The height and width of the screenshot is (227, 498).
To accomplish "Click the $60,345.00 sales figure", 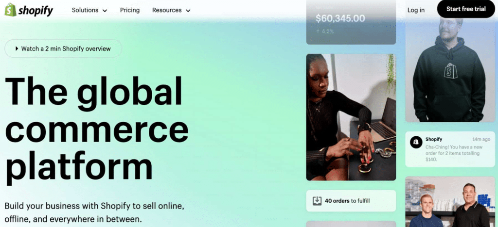I will pos(340,19).
